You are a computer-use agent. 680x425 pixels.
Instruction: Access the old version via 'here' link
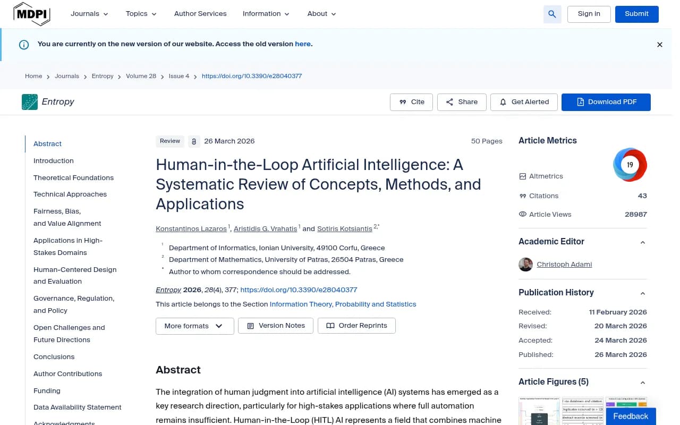pyautogui.click(x=303, y=44)
